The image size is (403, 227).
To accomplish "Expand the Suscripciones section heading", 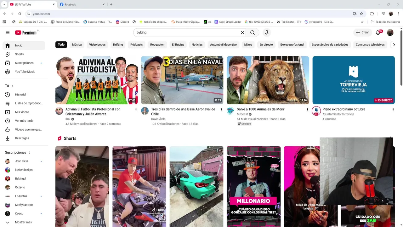I will click(x=18, y=153).
